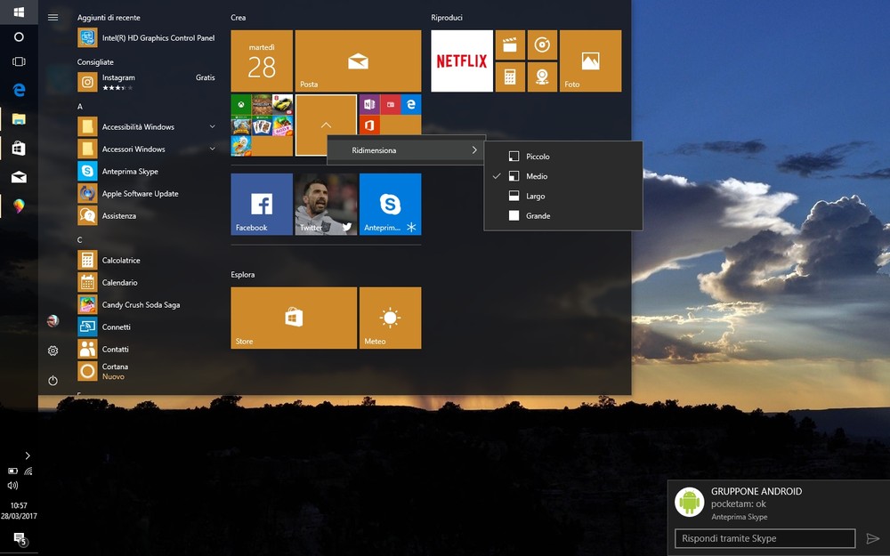Expand Accessori Windows folder
890x556 pixels.
tap(147, 149)
